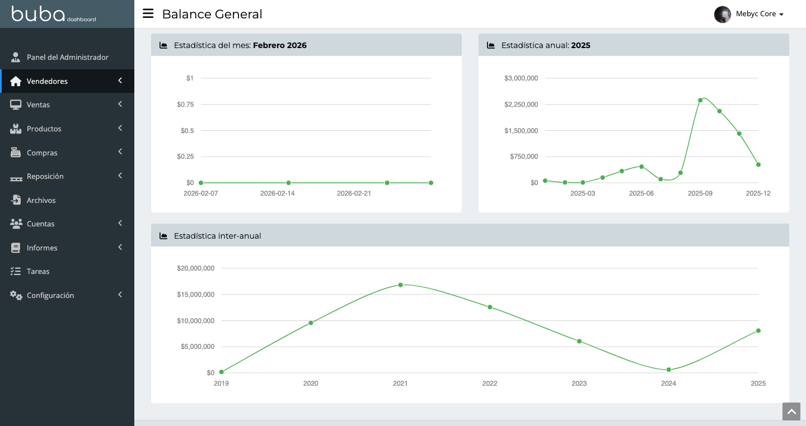Viewport: 806px width, 426px height.
Task: Click the Archivos file import icon
Action: pos(16,200)
